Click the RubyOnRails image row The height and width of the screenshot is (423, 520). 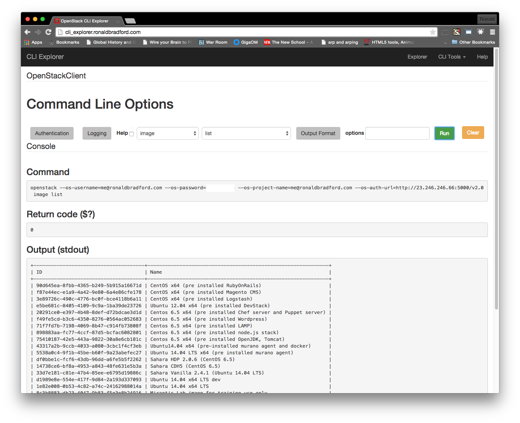tap(181, 286)
